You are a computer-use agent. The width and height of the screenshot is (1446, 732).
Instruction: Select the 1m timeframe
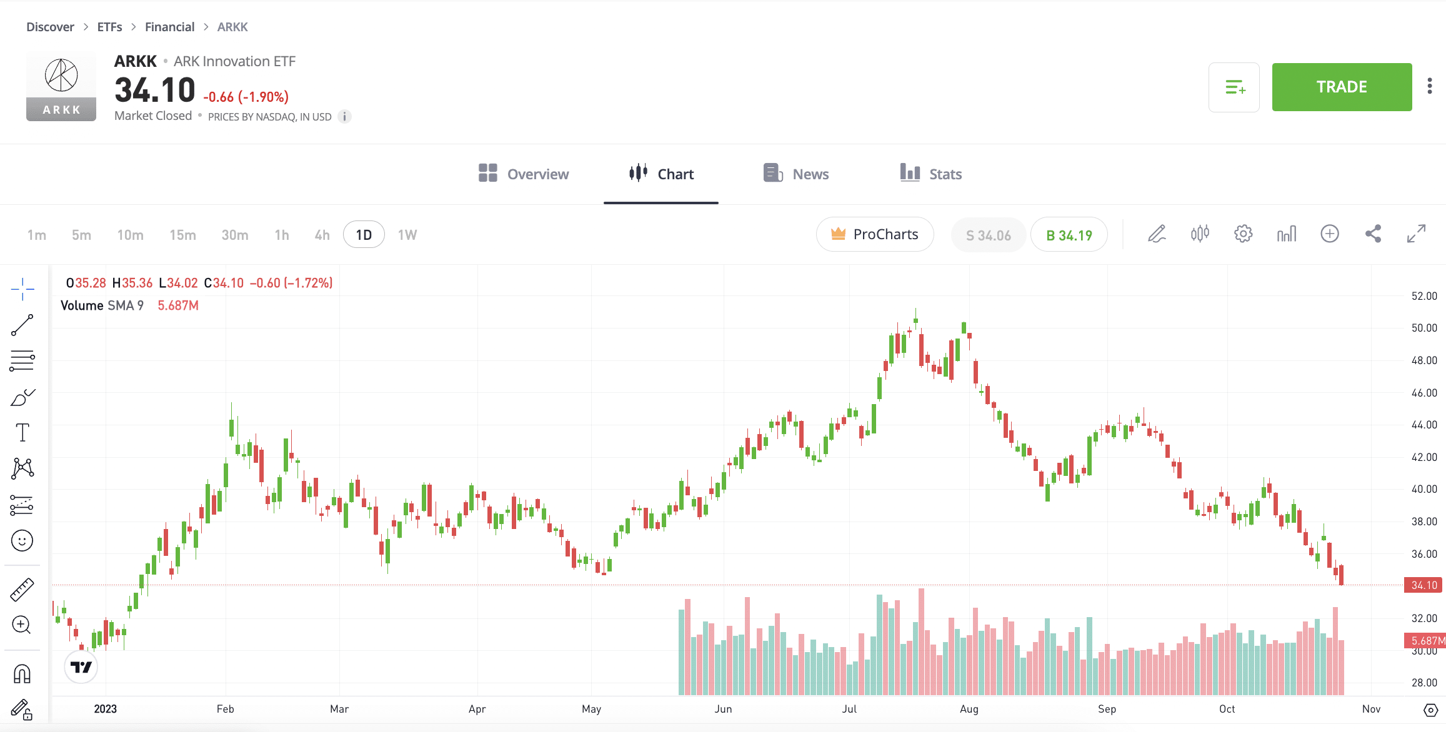click(x=37, y=235)
